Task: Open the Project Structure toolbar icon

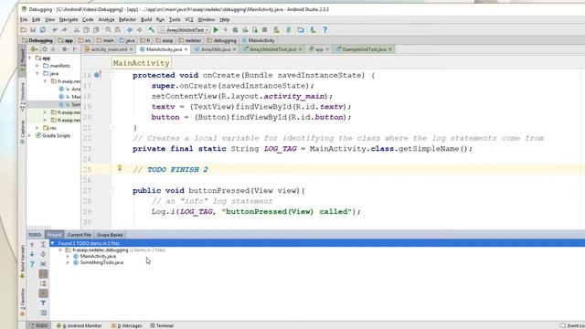Action: [x=301, y=30]
